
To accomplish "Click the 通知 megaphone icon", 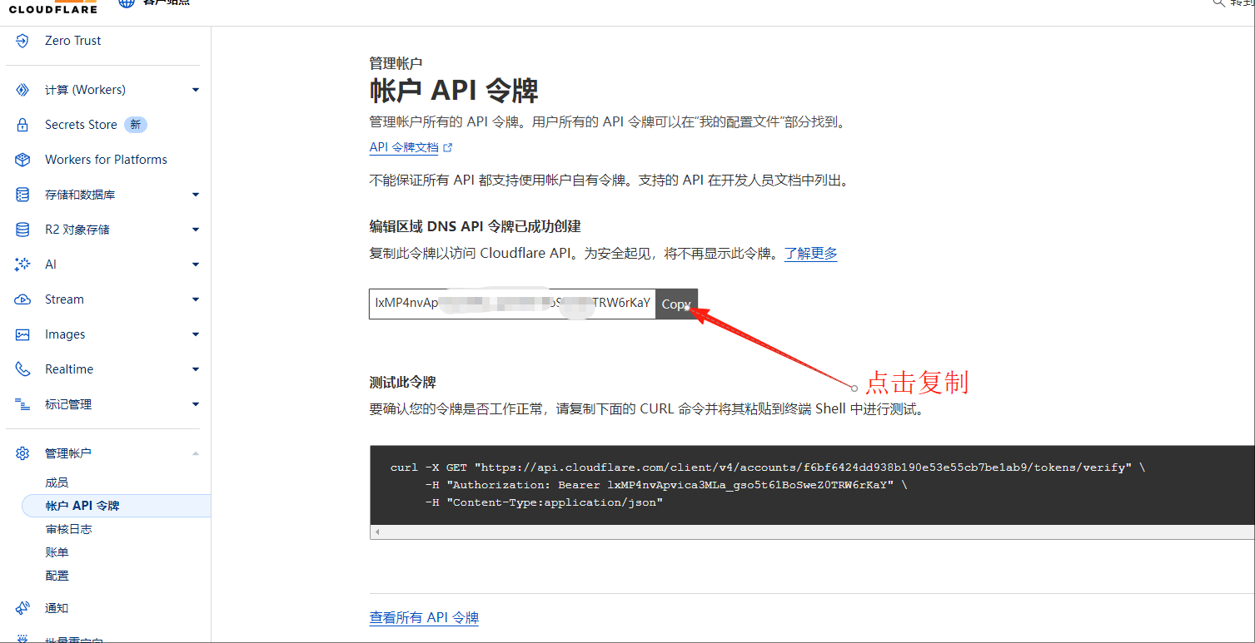I will click(x=22, y=608).
